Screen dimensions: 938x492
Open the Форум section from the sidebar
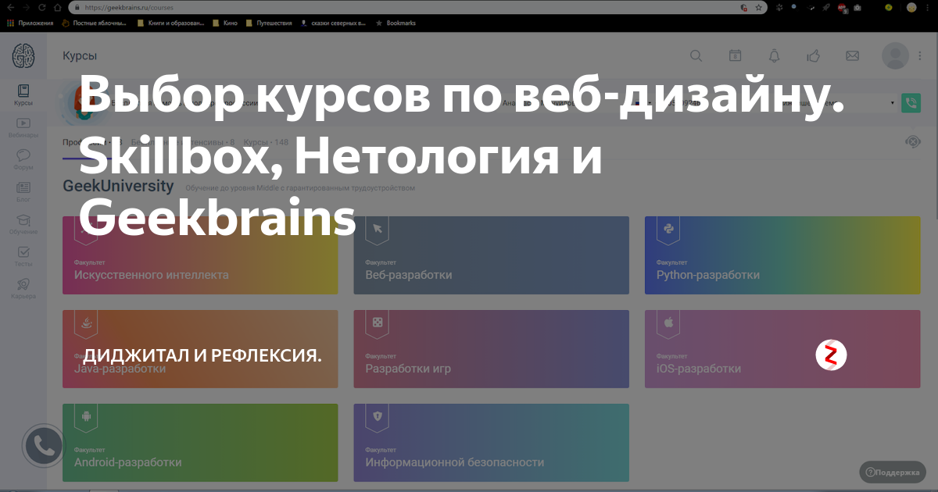(x=23, y=156)
